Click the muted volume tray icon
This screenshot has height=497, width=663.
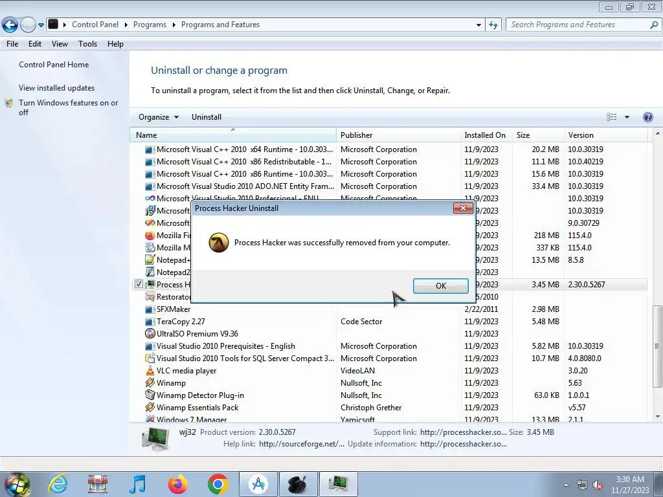[598, 485]
